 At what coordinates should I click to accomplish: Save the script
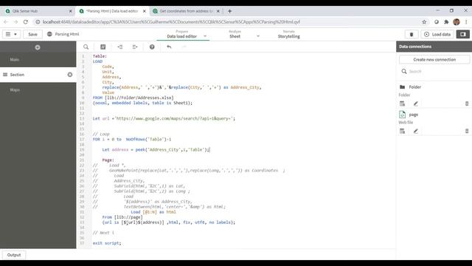32,34
